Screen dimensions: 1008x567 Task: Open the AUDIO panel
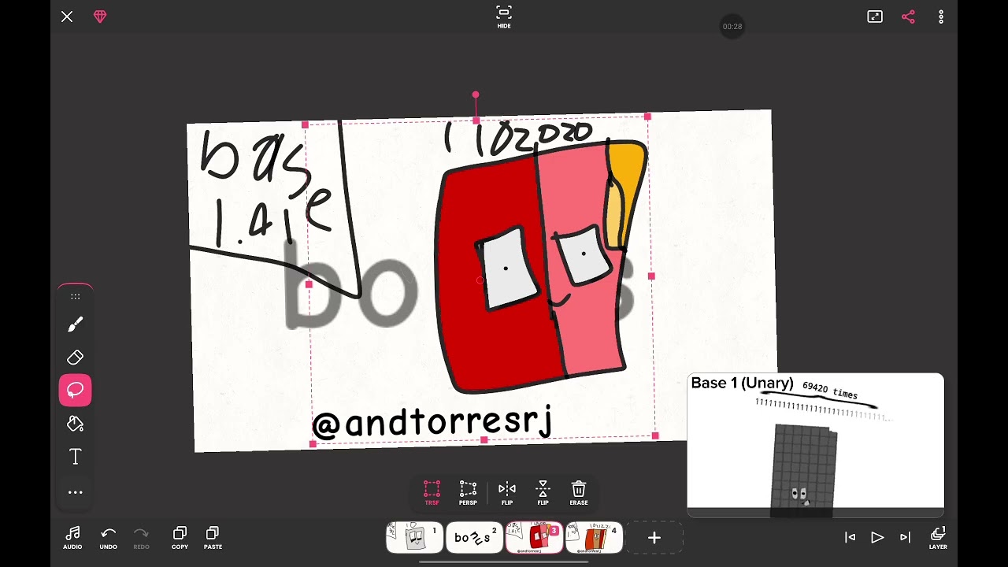[72, 538]
